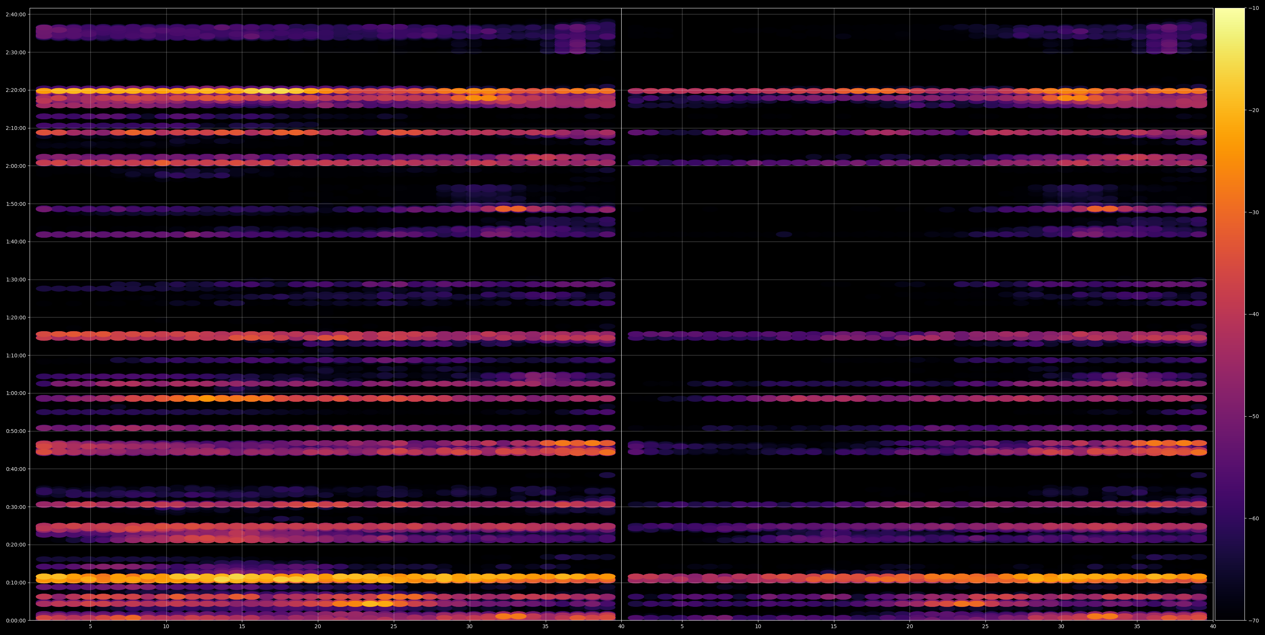Select the 0:50:00 time label
Screen dimensions: 1265x635
pos(16,431)
